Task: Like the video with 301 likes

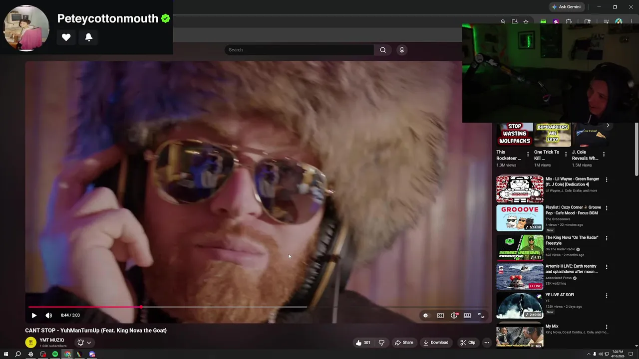Action: (x=363, y=343)
